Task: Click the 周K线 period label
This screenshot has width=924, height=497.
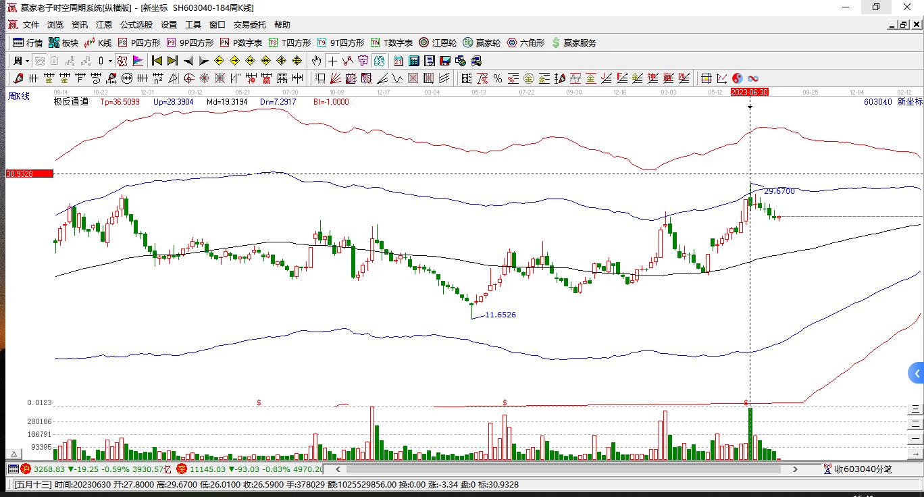Action: click(19, 96)
